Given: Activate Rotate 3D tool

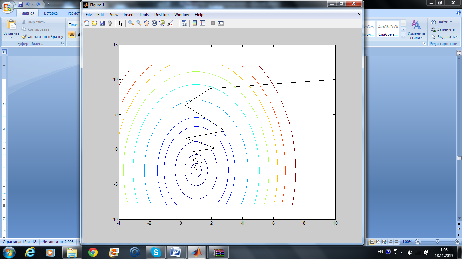Looking at the screenshot, I should [154, 23].
